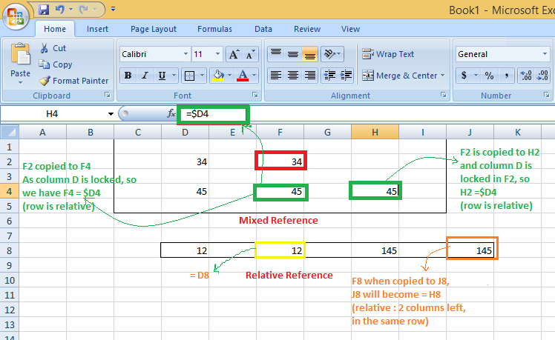Open the Alignment dialog launcher
This screenshot has width=555, height=340.
pos(443,95)
